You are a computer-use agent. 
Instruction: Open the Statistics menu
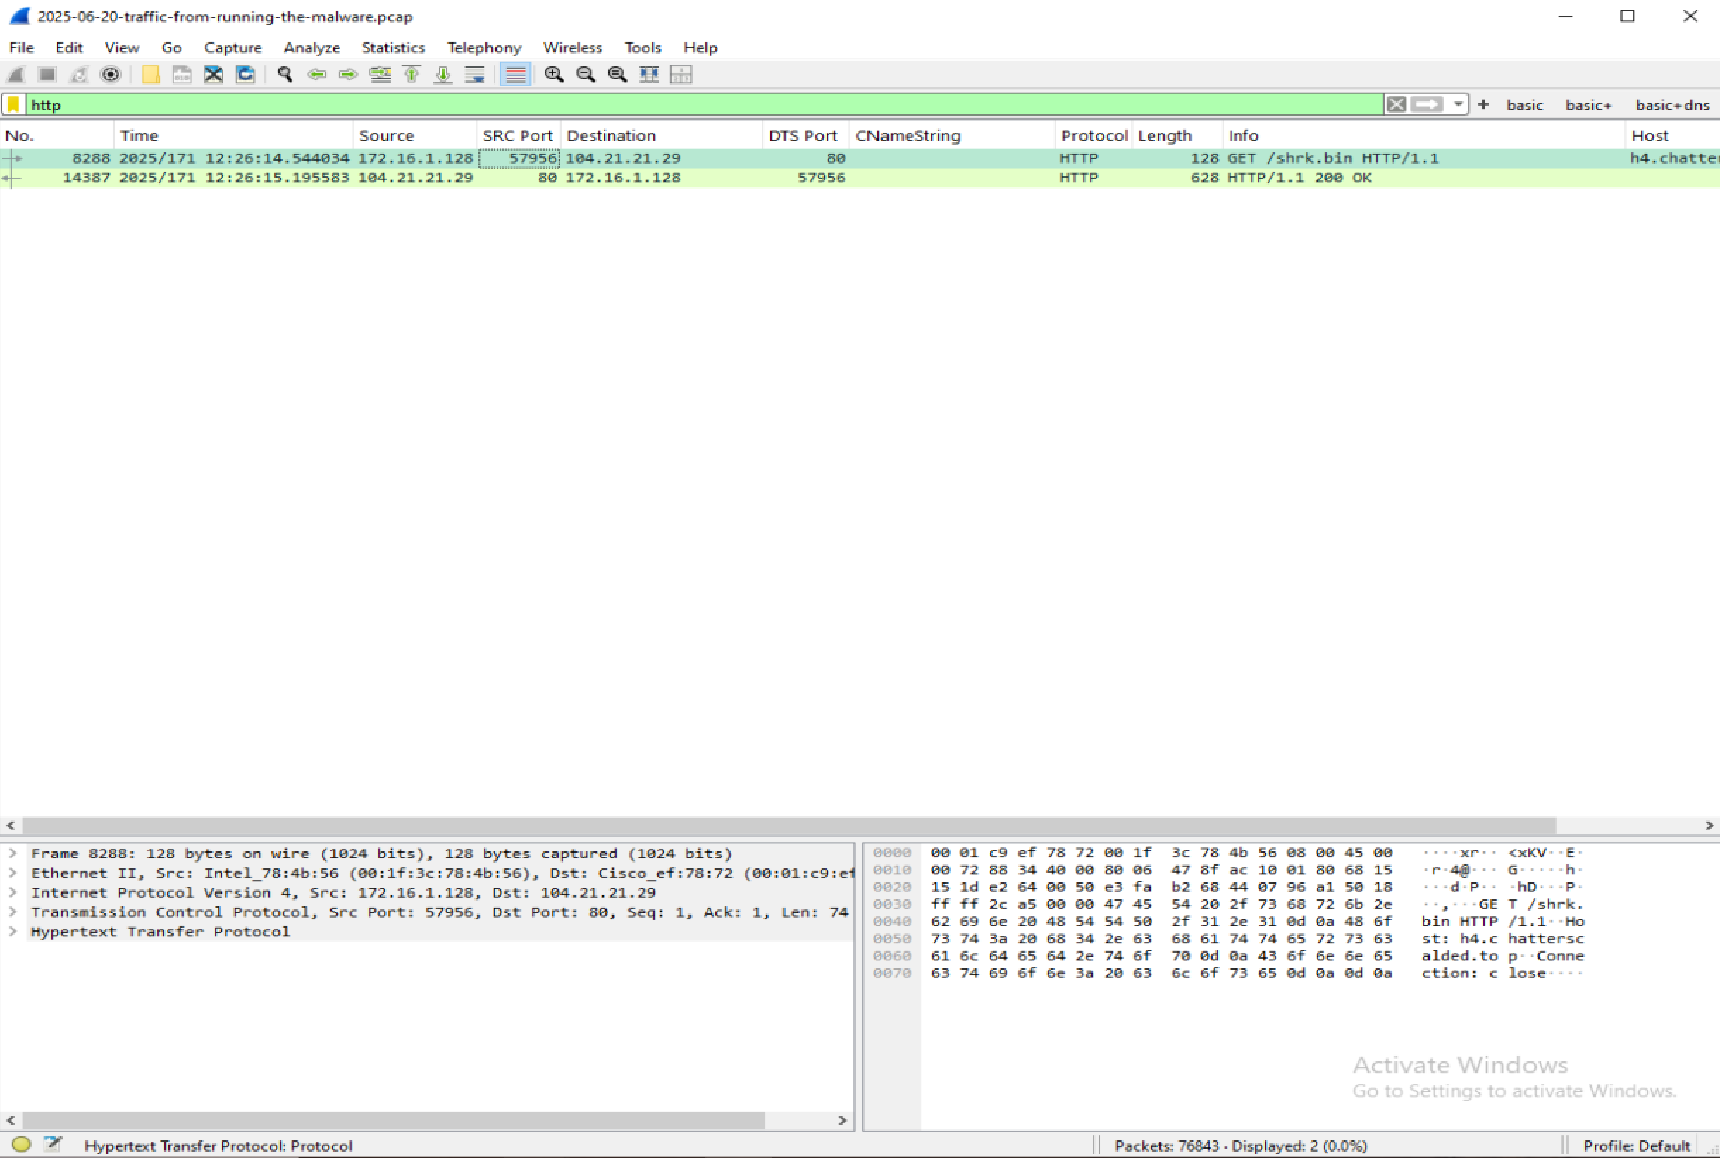(x=392, y=47)
